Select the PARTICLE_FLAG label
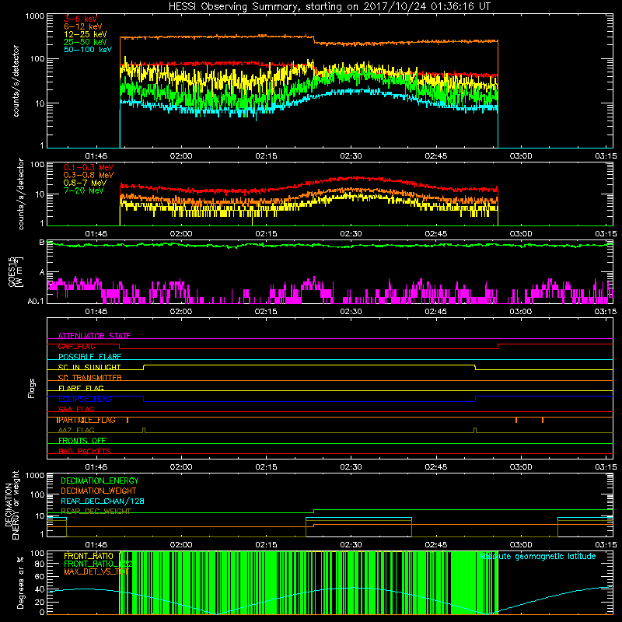622x622 pixels. point(86,420)
